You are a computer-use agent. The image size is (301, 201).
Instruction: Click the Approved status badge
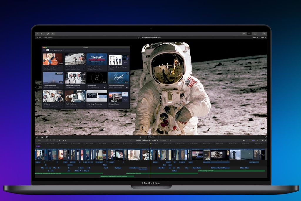tap(59, 74)
